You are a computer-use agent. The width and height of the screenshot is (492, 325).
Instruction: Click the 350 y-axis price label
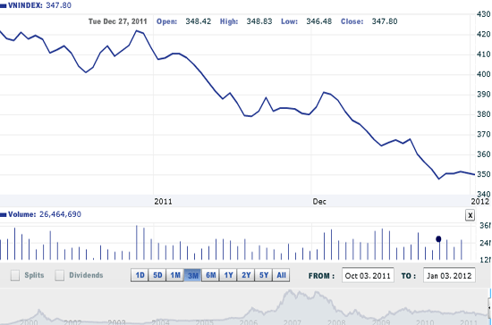[x=484, y=174]
